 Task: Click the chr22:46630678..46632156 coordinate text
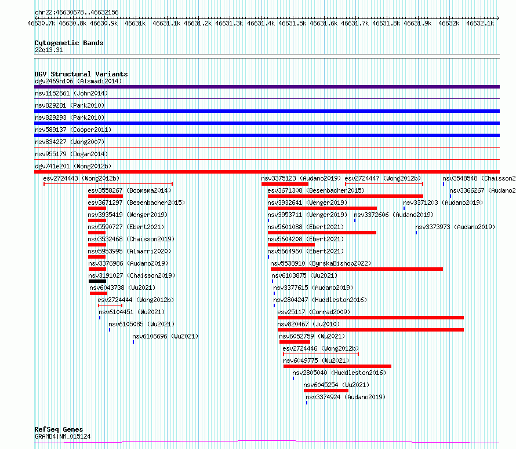(77, 13)
